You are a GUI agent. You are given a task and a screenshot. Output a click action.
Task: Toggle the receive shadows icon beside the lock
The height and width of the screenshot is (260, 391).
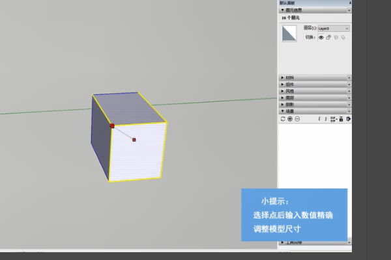(336, 37)
